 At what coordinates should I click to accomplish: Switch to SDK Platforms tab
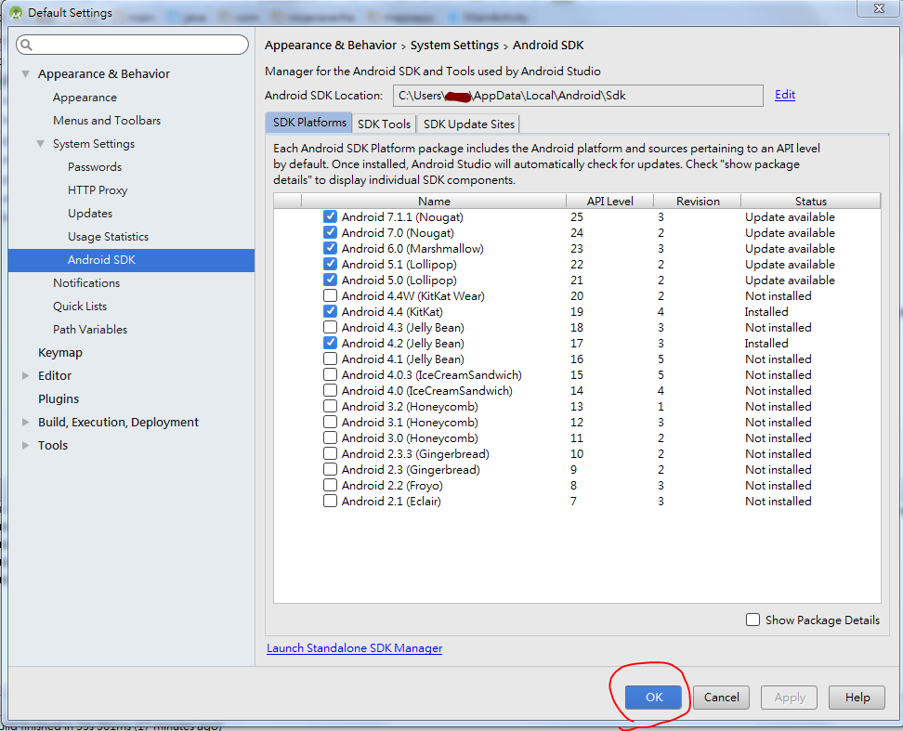(x=308, y=123)
